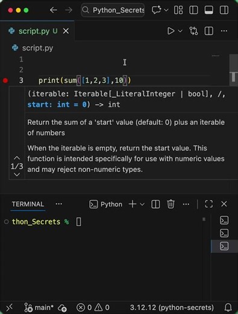
Task: Split the editor to the right
Action: coord(209,31)
